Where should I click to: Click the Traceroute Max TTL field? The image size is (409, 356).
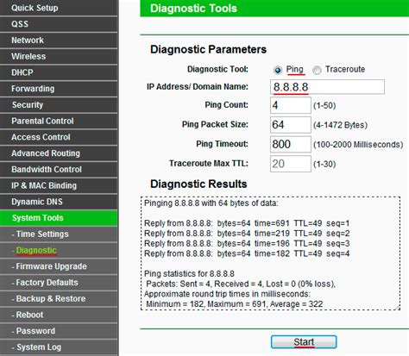click(x=291, y=164)
